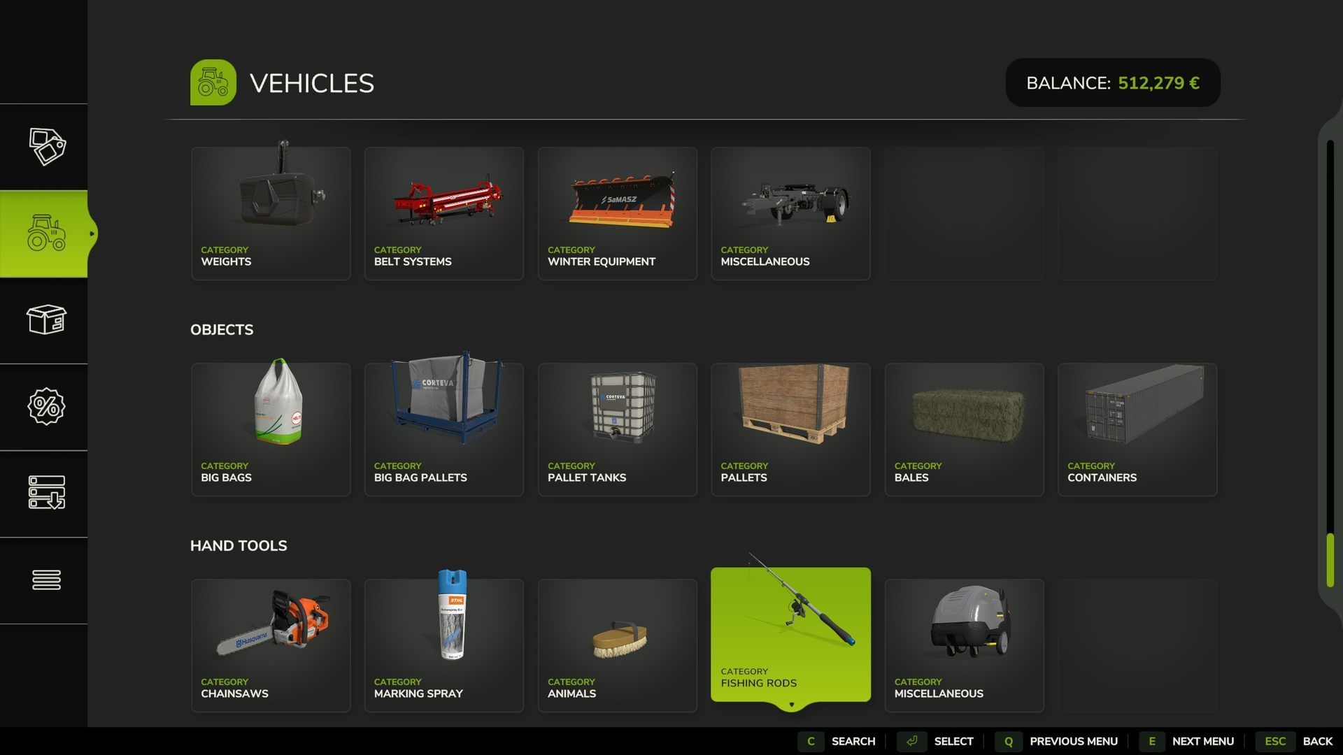Open the Belt Systems category
This screenshot has width=1343, height=755.
coord(444,213)
